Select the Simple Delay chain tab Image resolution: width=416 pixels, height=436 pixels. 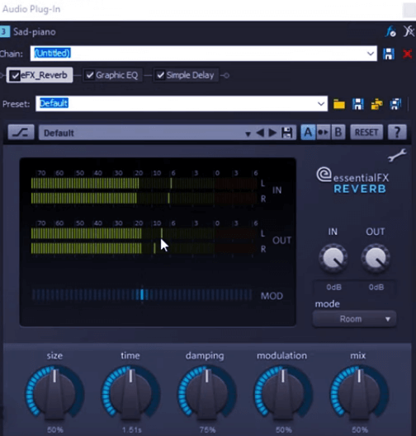click(186, 75)
